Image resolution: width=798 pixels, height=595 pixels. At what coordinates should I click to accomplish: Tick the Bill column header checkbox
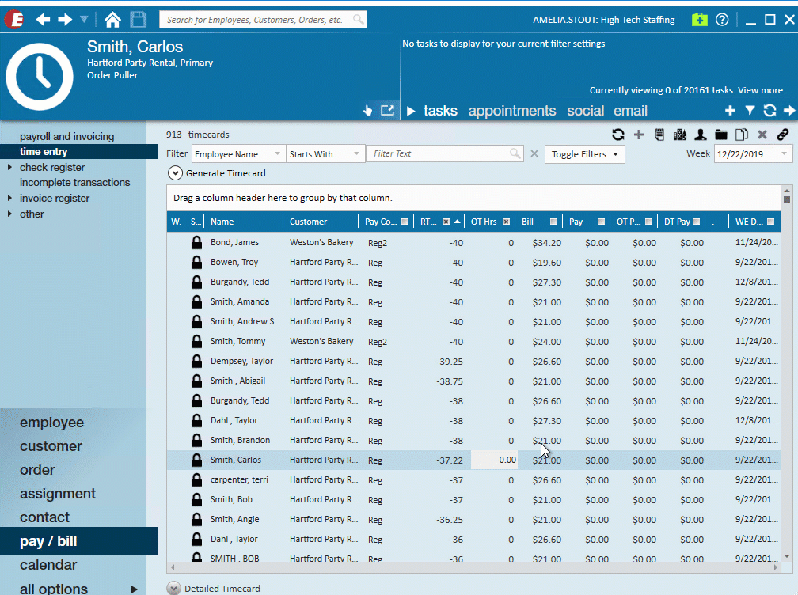[x=553, y=222]
